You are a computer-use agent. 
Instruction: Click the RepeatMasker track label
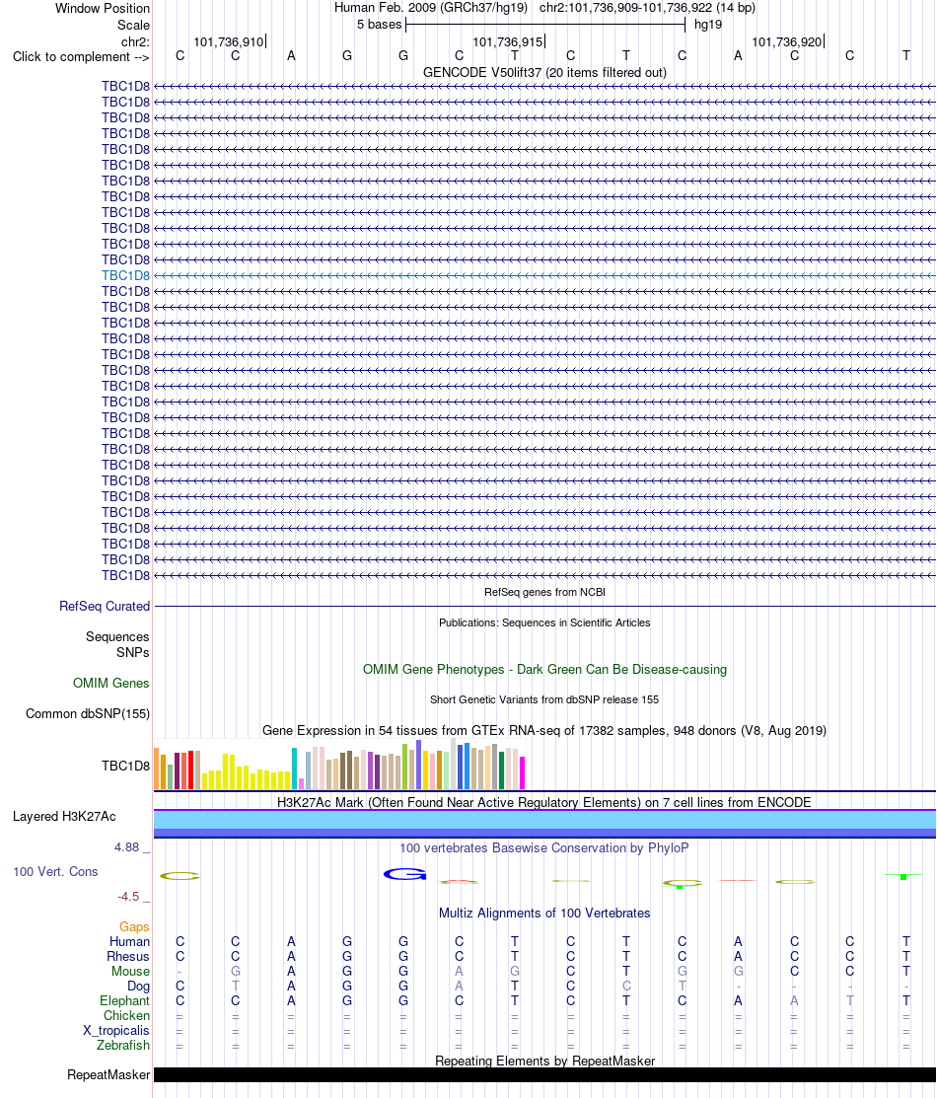pyautogui.click(x=108, y=1075)
